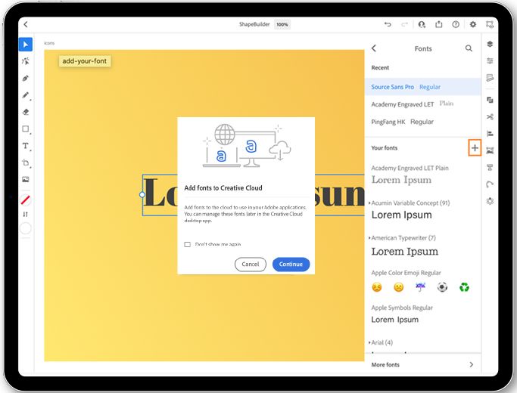Select the Selection arrow tool

(x=26, y=45)
